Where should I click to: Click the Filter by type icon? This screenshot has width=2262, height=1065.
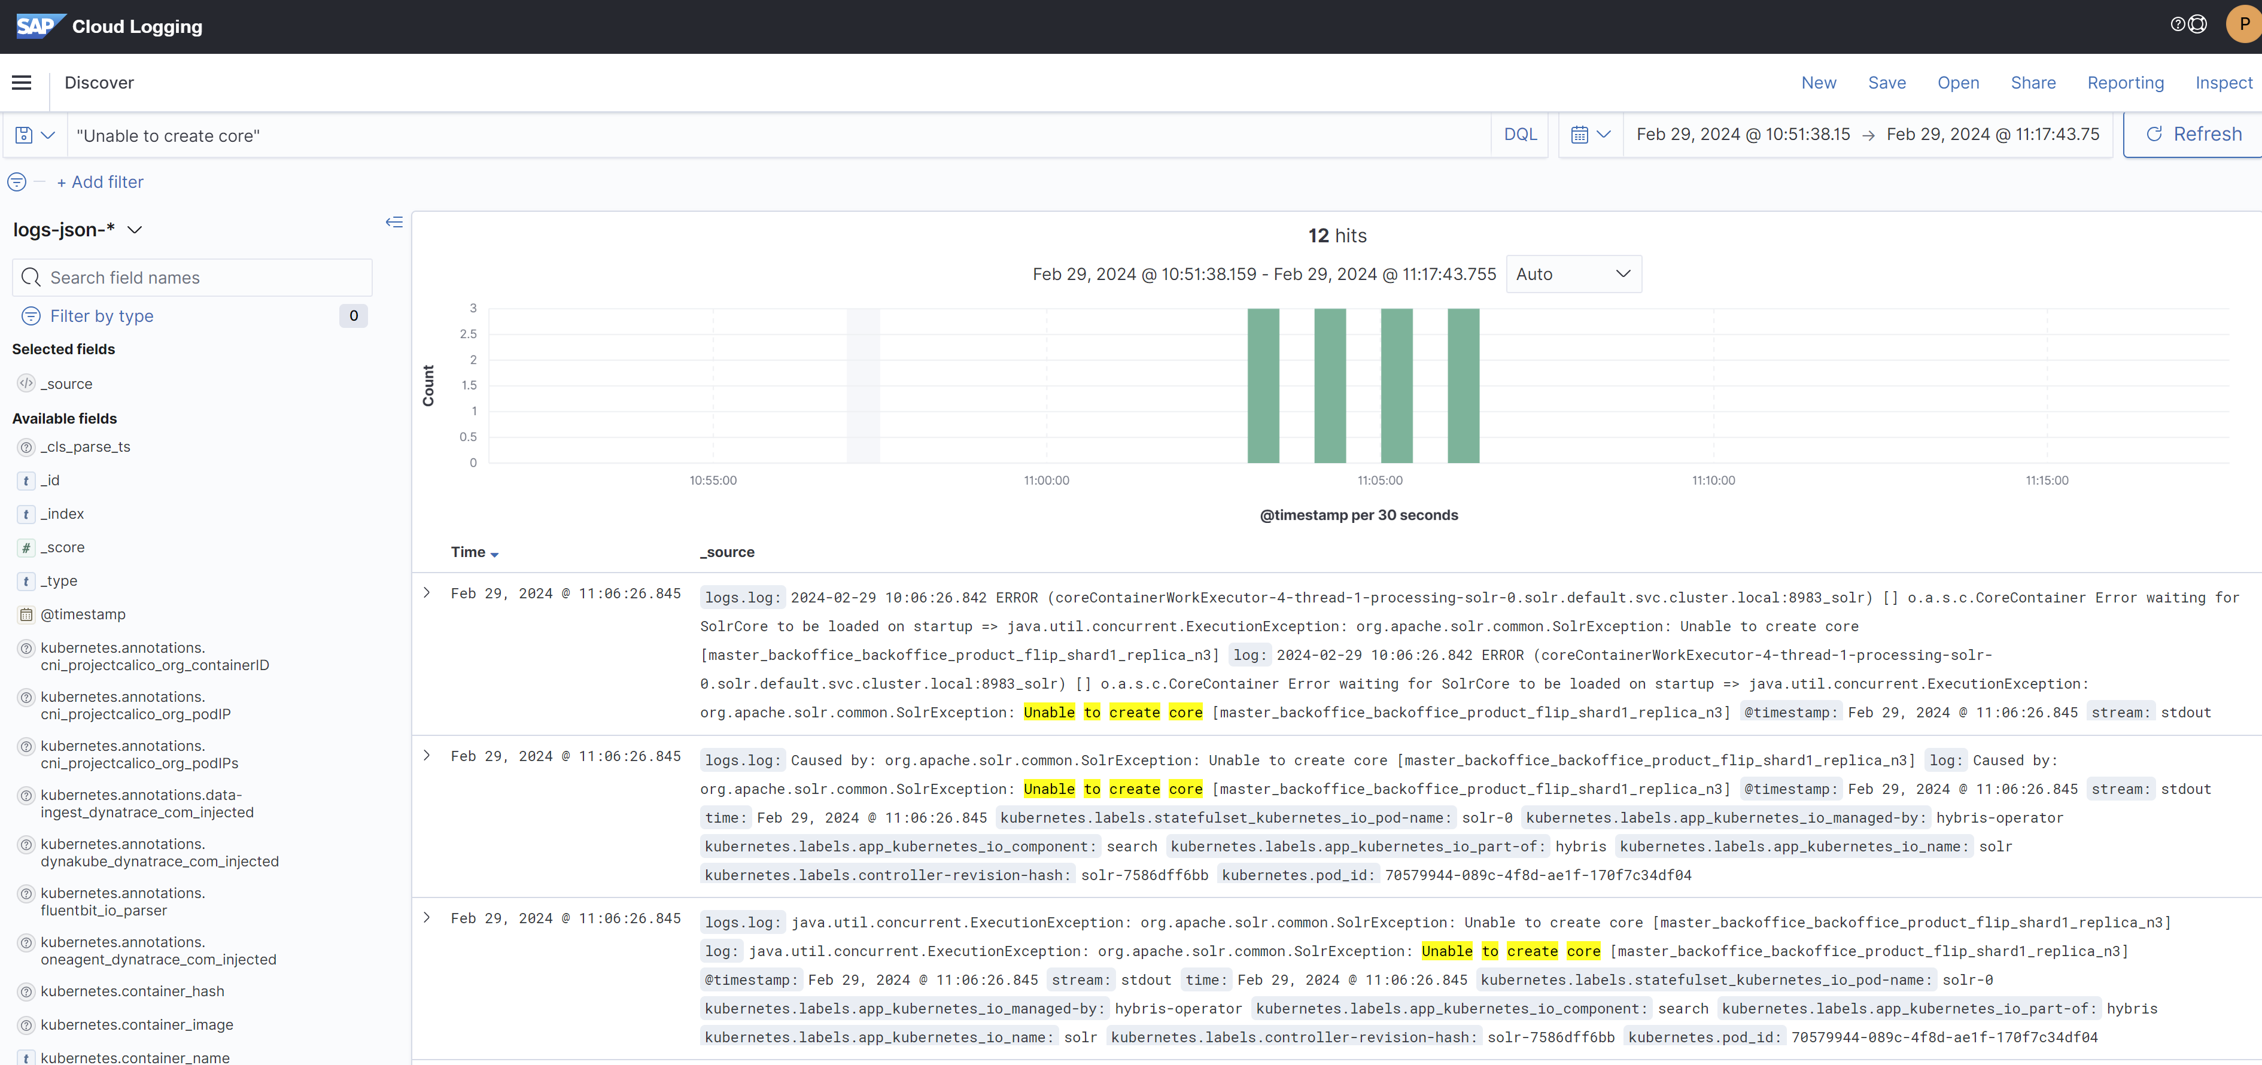click(31, 316)
